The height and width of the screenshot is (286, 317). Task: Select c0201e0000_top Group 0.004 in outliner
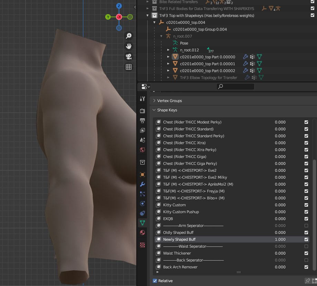click(200, 29)
